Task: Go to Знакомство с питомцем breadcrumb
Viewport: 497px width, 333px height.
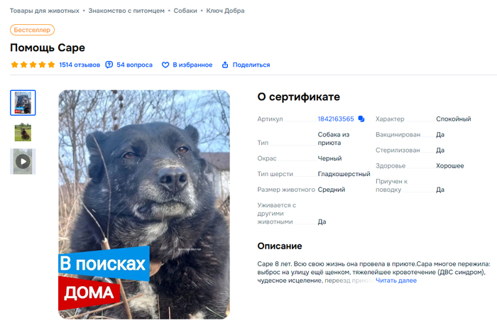Action: point(126,11)
